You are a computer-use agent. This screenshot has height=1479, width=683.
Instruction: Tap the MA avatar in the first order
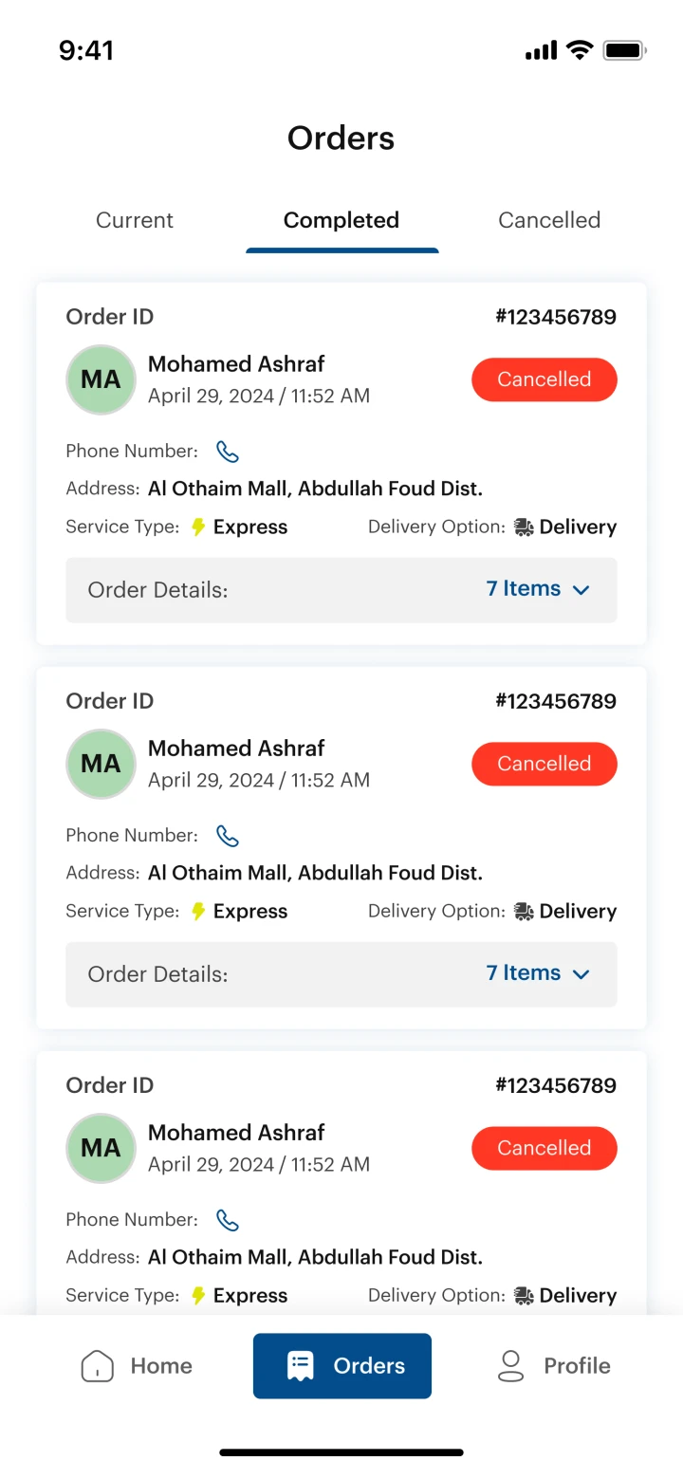point(101,379)
